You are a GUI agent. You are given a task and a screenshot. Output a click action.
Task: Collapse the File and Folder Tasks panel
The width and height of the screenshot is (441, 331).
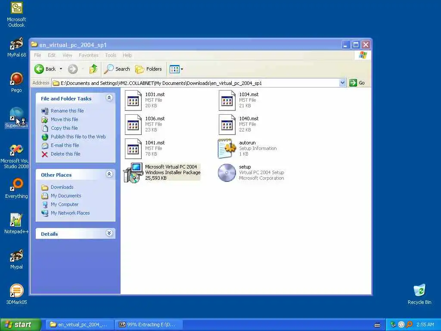[109, 98]
